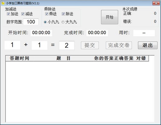Click the 题目 column header

[x=64, y=58]
